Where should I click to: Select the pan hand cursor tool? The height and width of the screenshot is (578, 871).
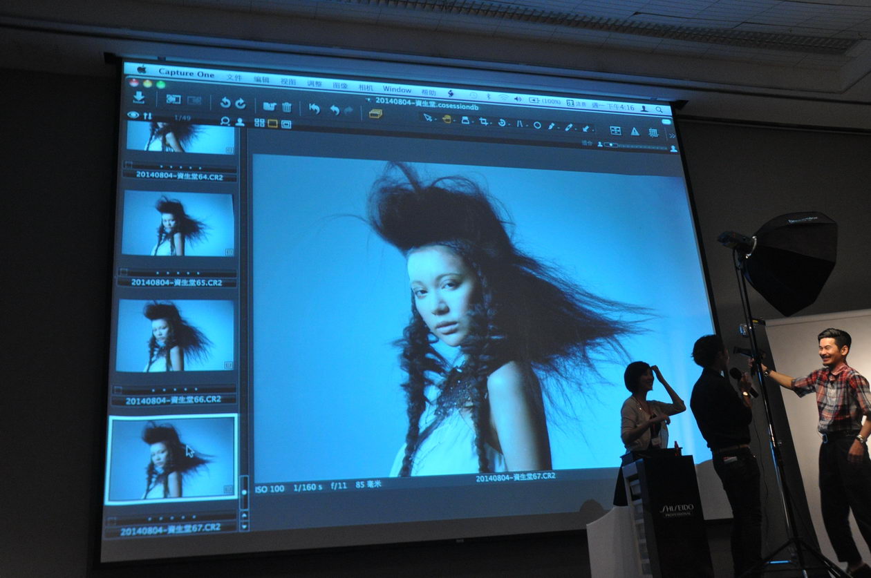[447, 119]
